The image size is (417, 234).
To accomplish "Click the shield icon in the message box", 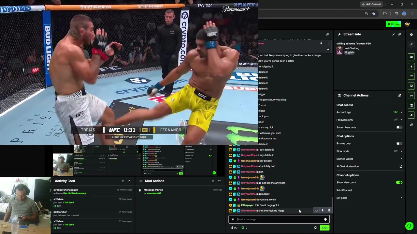I will 233,219.
